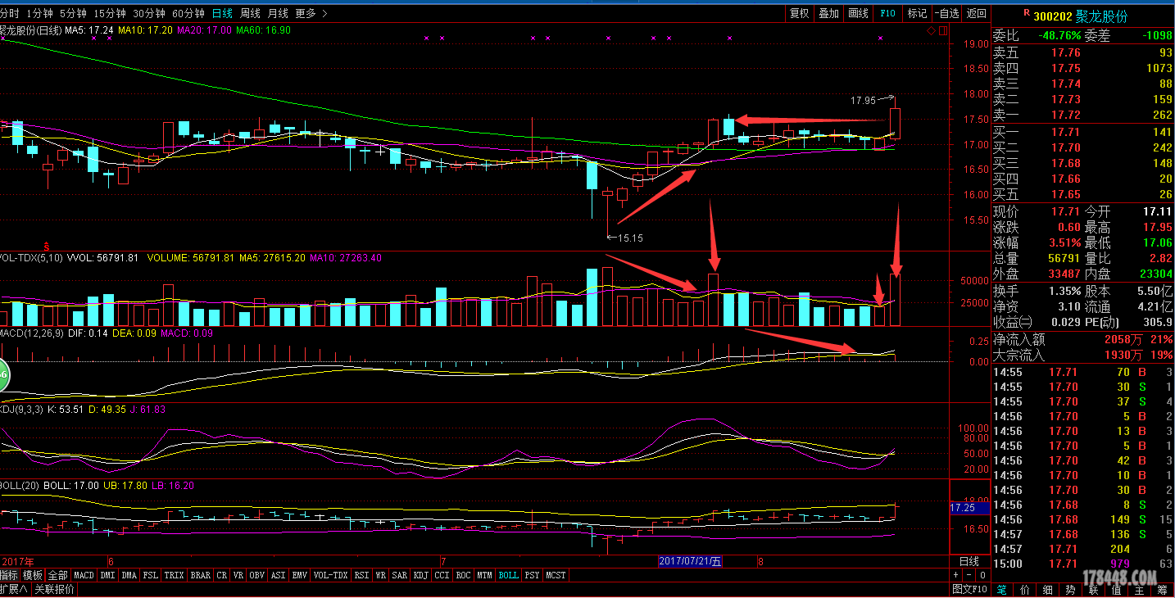
Task: Choose the DMI indicator tab
Action: point(107,575)
